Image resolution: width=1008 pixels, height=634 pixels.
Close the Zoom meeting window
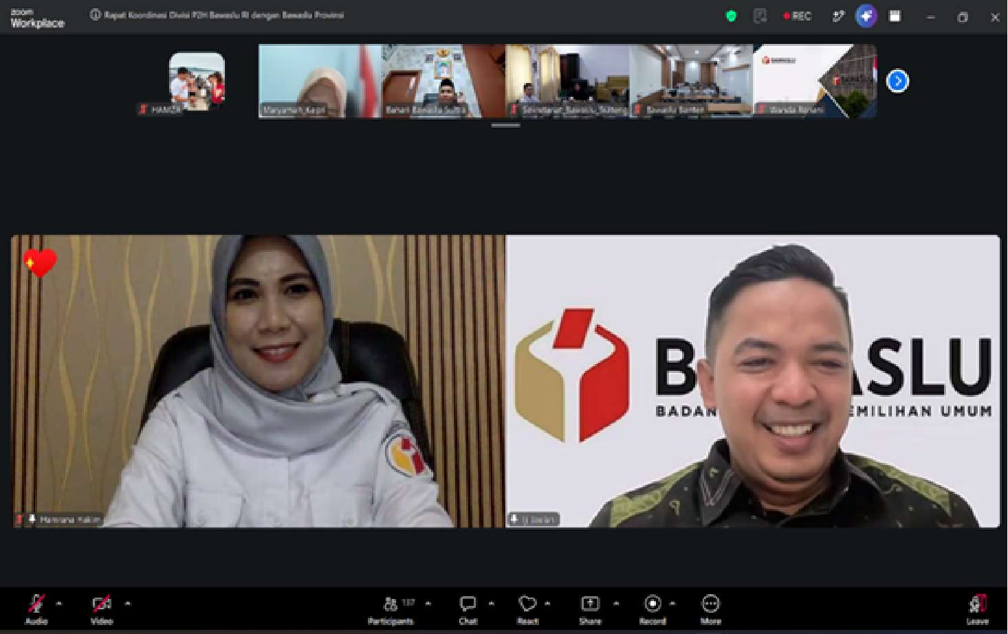[x=995, y=17]
